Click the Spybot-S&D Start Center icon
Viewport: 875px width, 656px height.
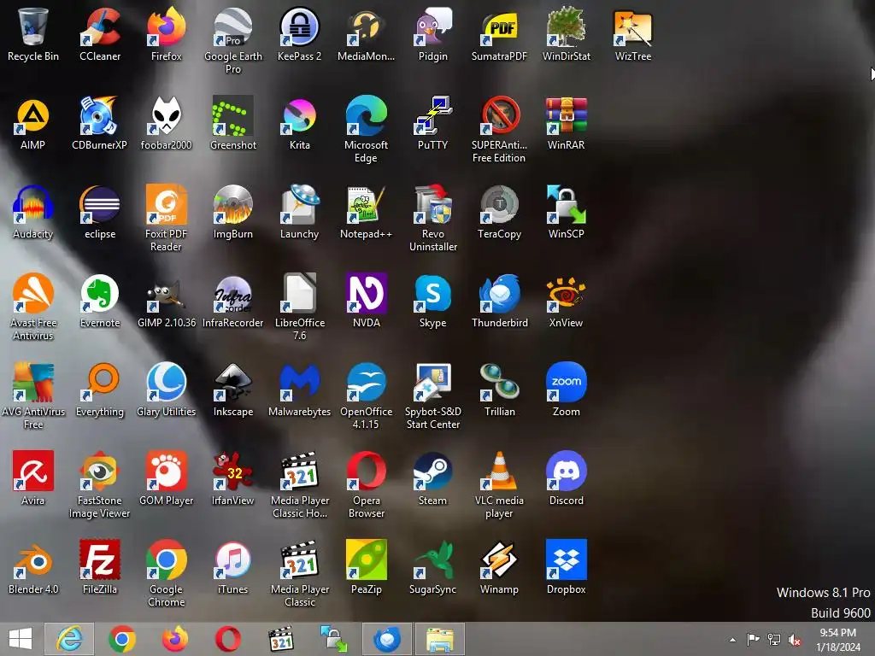point(433,395)
